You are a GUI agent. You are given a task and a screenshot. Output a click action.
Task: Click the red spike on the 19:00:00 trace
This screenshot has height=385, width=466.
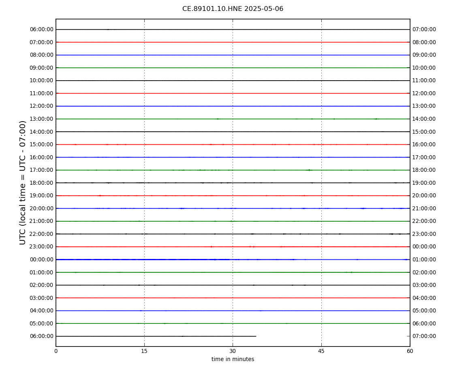pyautogui.click(x=100, y=196)
